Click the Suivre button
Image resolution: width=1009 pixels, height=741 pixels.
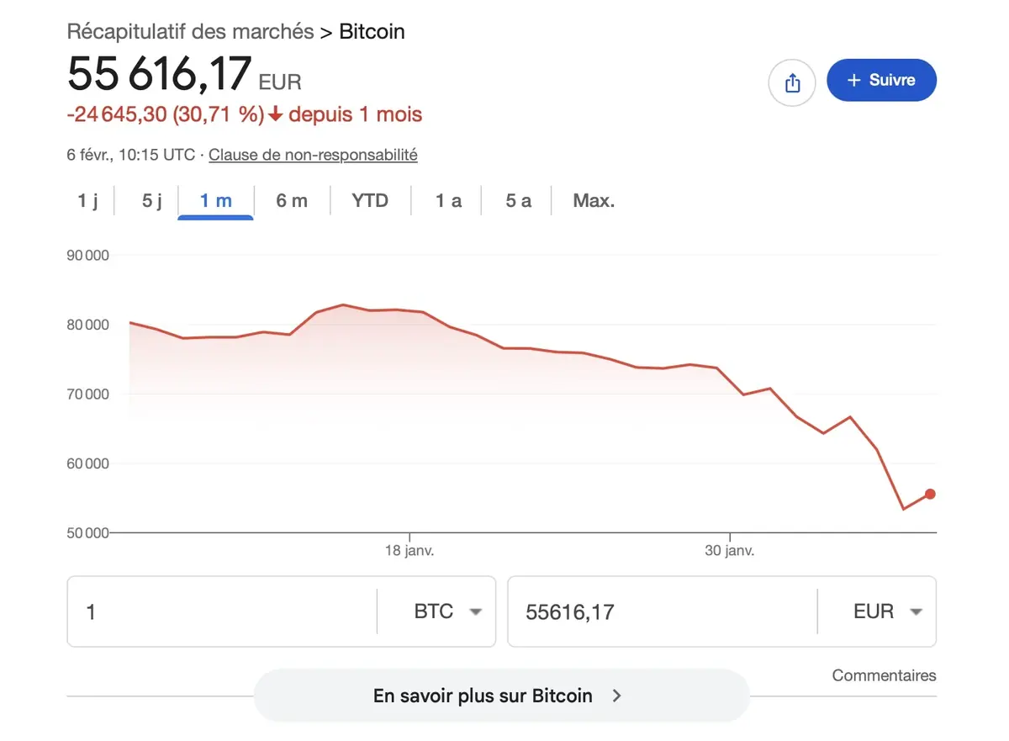[x=881, y=80]
